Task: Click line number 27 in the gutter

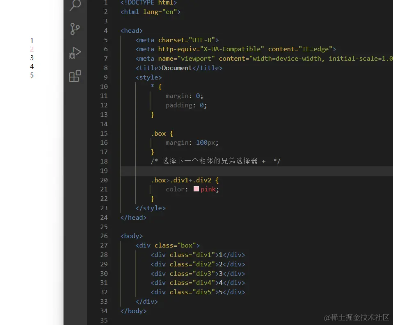Action: [x=104, y=245]
